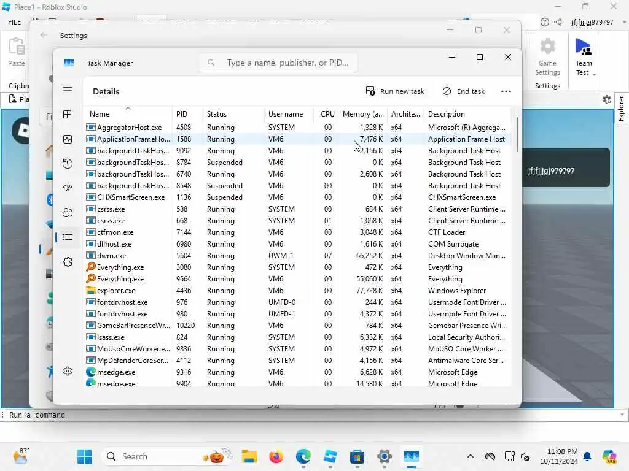629x471 pixels.
Task: Open Startup apps page in sidebar
Action: 68,188
